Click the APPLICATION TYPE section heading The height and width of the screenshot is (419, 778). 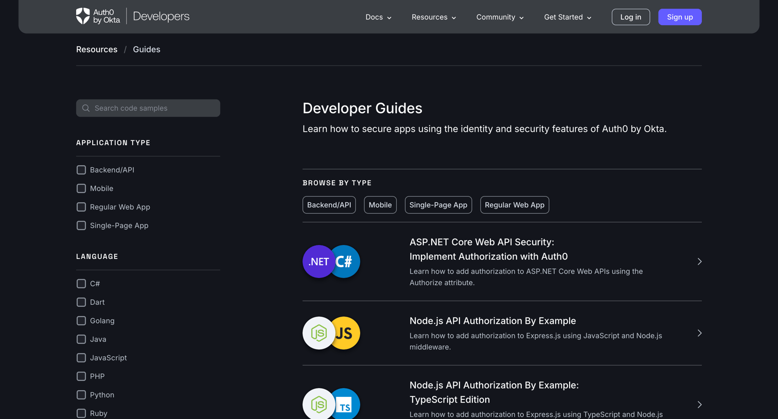point(113,143)
